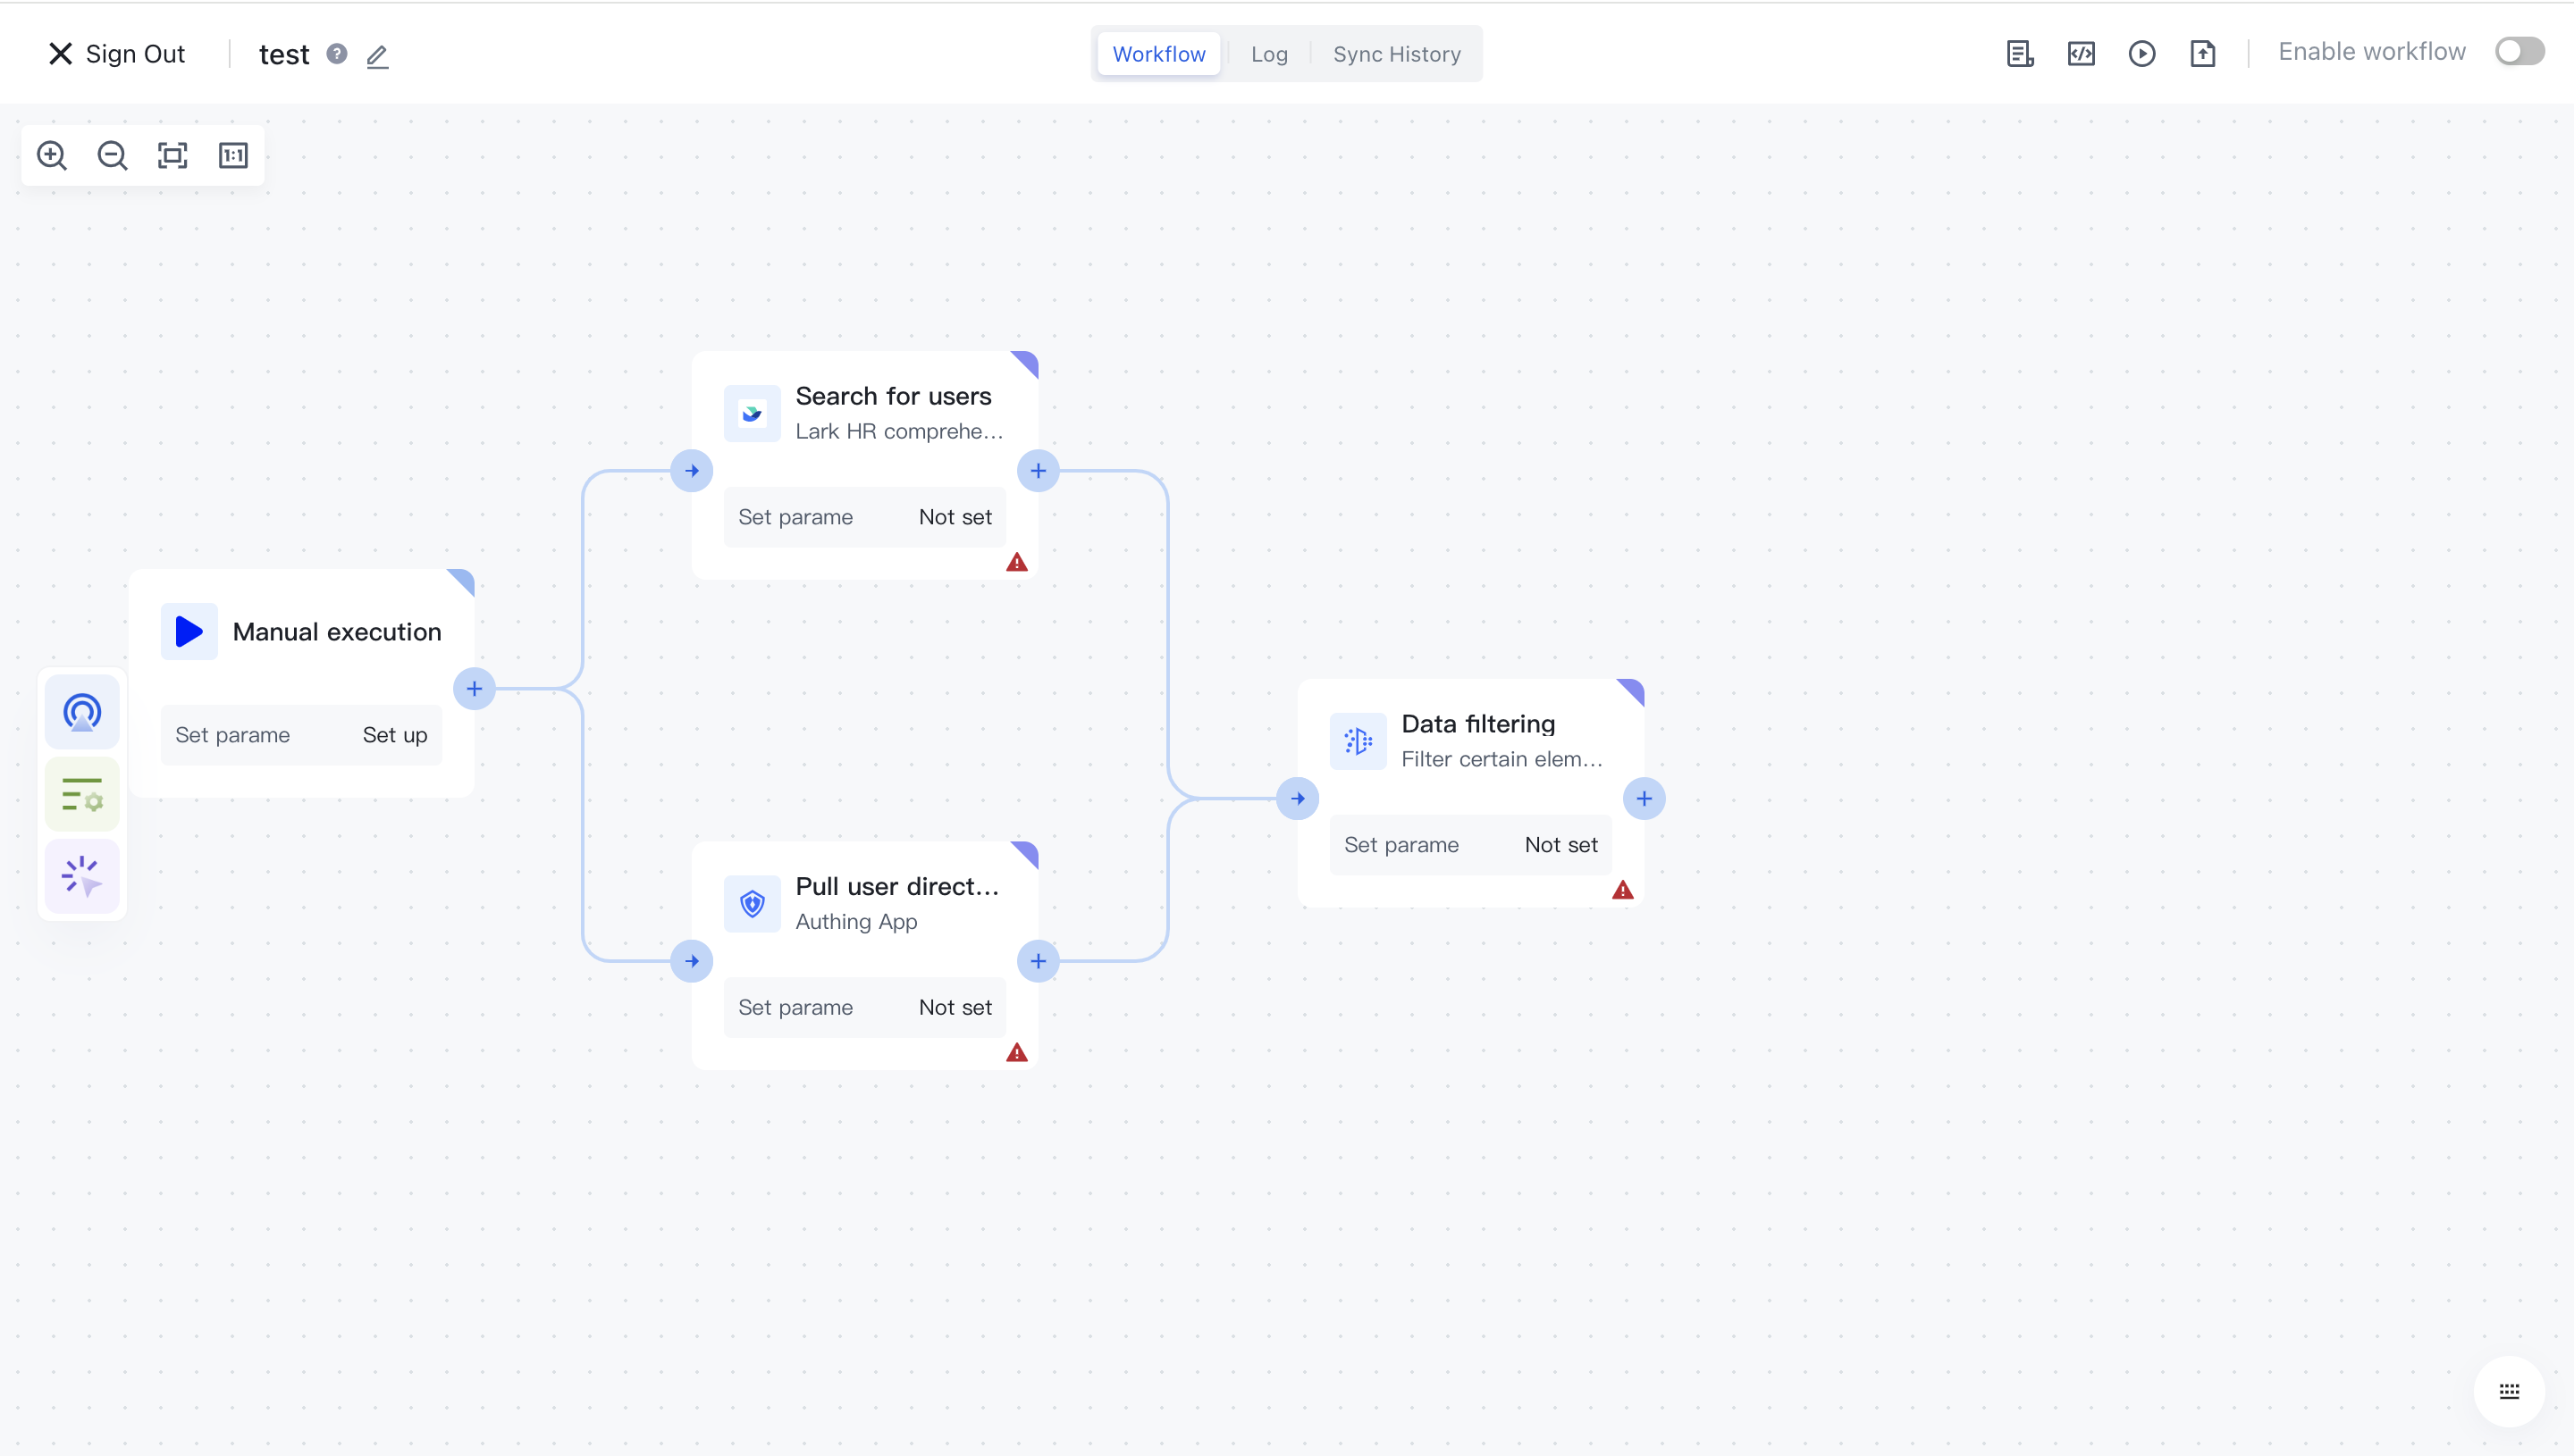Screen dimensions: 2574x1456
Task: Click the export workflow icon
Action: click(x=2202, y=53)
